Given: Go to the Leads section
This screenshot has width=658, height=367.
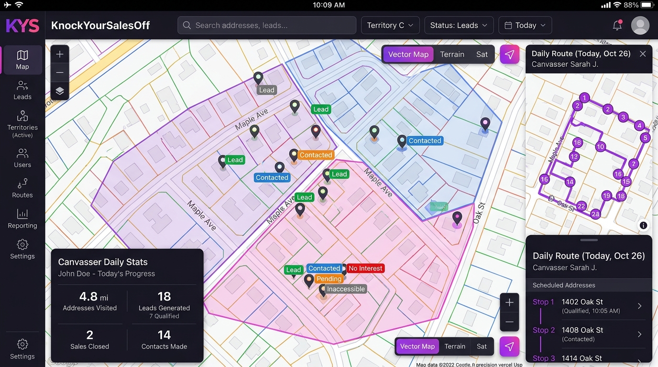Looking at the screenshot, I should (x=22, y=90).
